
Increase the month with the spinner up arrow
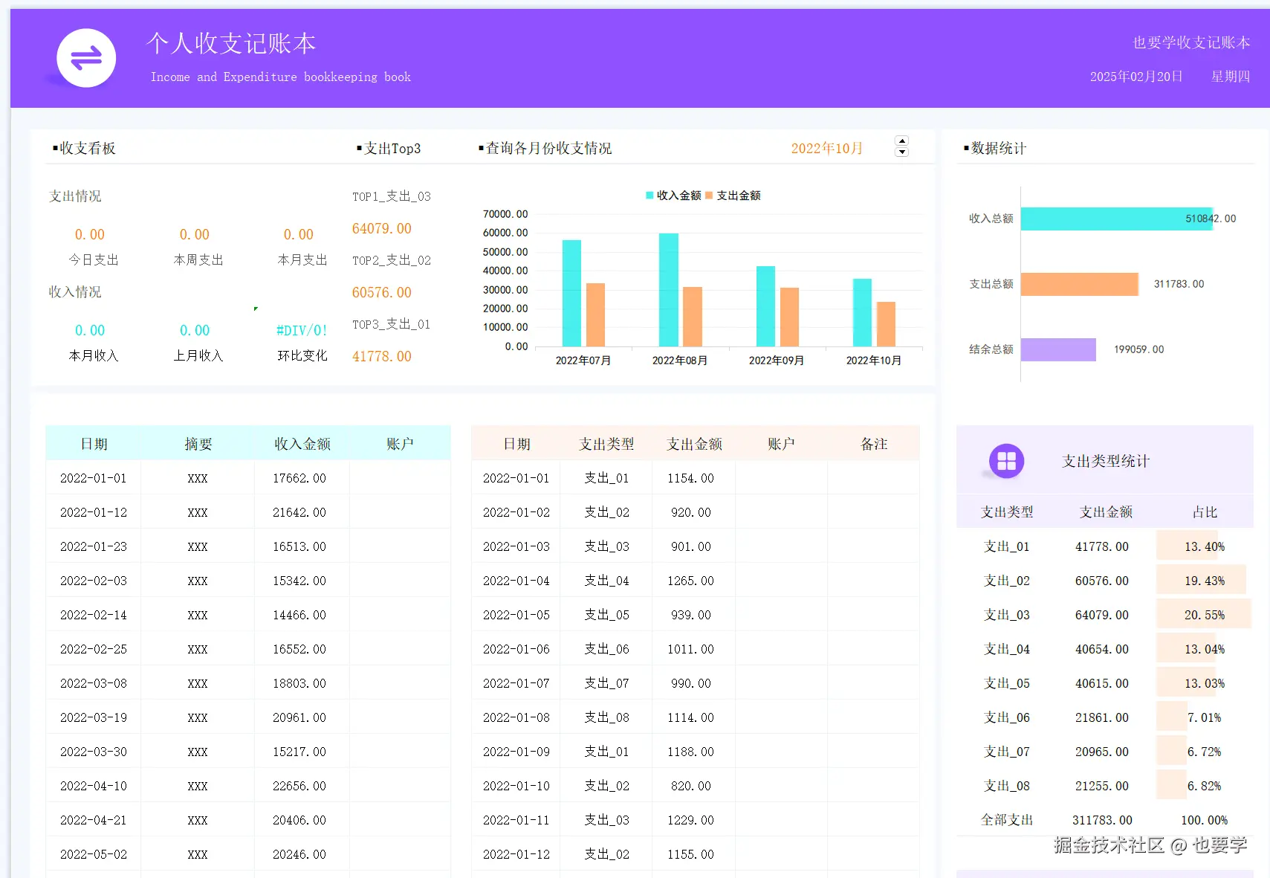click(902, 141)
